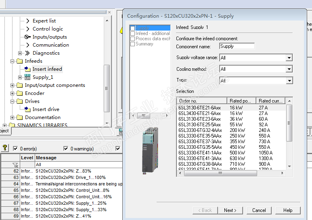Viewport: 312px width, 220px height.
Task: Click the Back button
Action: tap(205, 210)
